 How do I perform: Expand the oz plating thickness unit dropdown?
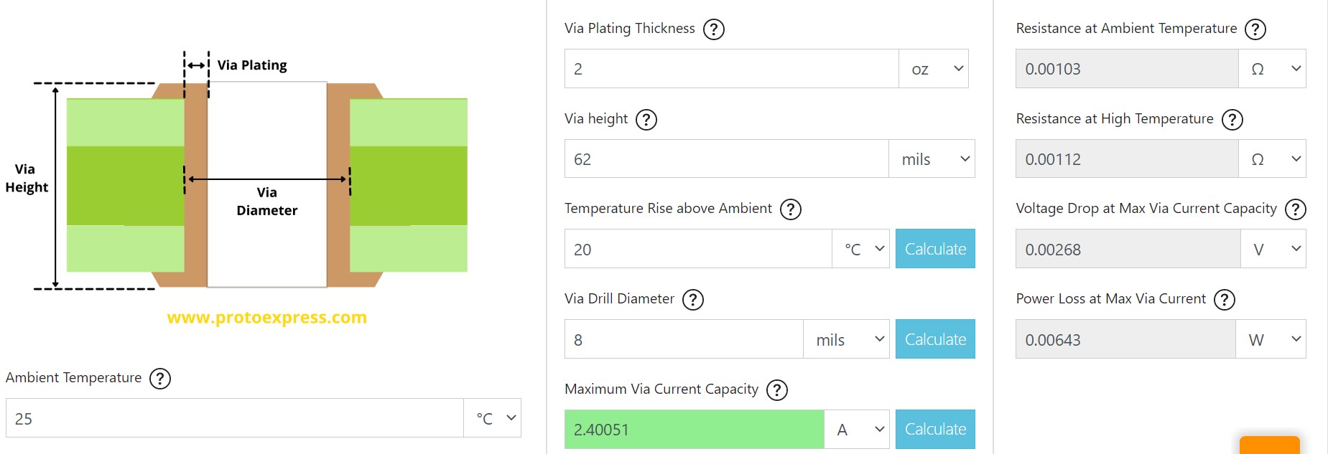click(934, 69)
